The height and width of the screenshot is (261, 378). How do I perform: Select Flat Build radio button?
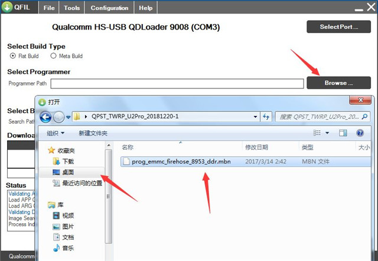tap(13, 56)
